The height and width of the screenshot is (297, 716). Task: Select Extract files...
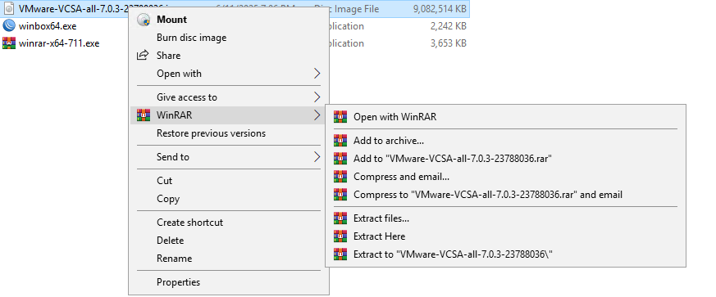click(x=505, y=218)
